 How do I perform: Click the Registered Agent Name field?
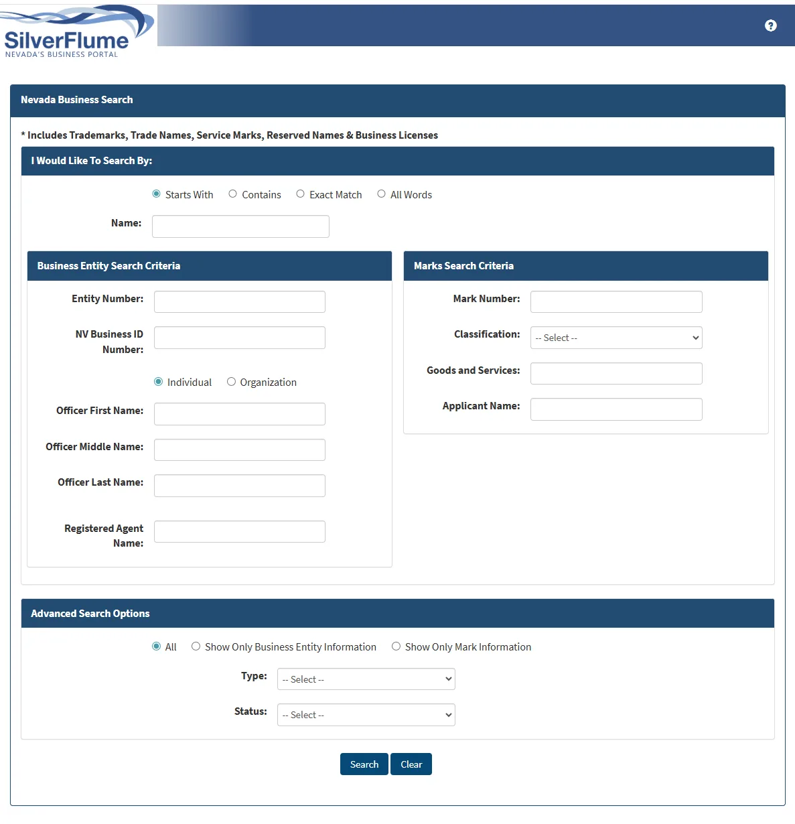click(x=240, y=532)
